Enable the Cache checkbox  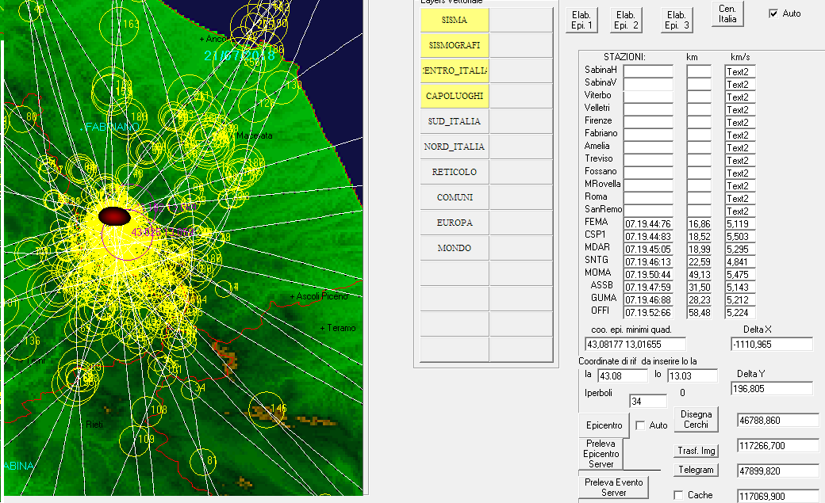[x=679, y=495]
